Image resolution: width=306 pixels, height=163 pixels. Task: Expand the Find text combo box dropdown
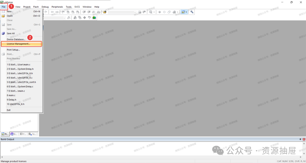pyautogui.click(x=135, y=12)
